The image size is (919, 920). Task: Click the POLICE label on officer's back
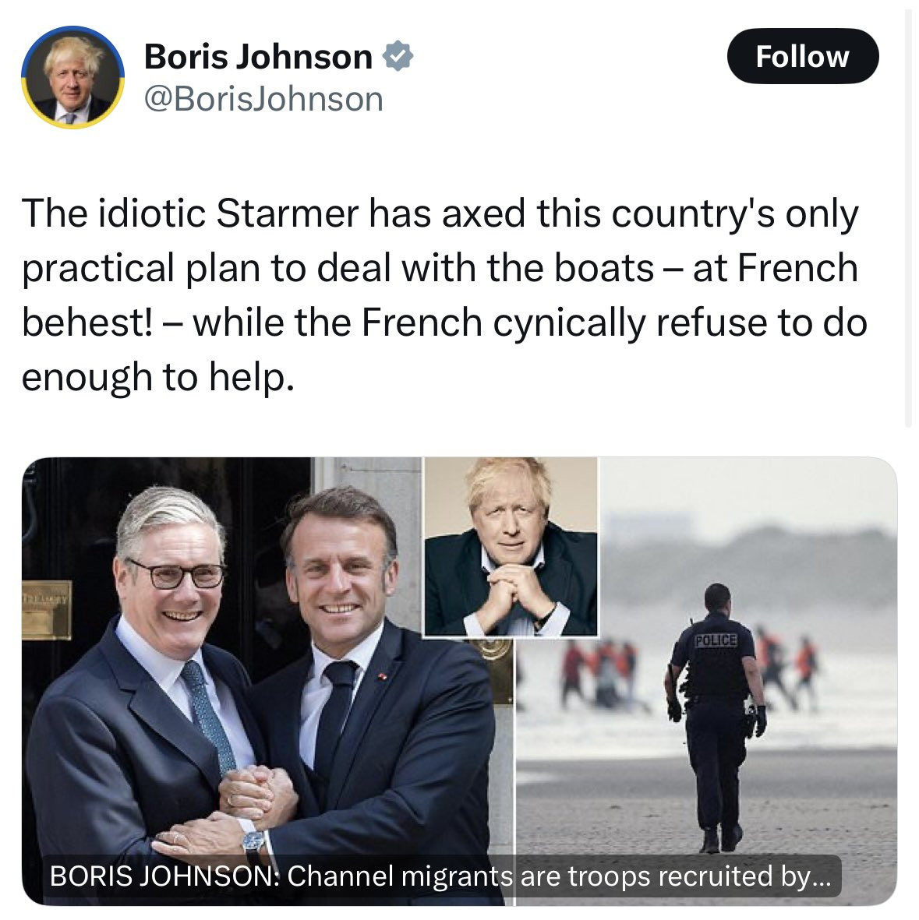point(716,640)
